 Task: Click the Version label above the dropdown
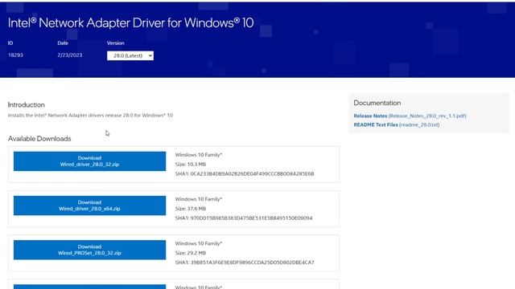click(x=116, y=43)
